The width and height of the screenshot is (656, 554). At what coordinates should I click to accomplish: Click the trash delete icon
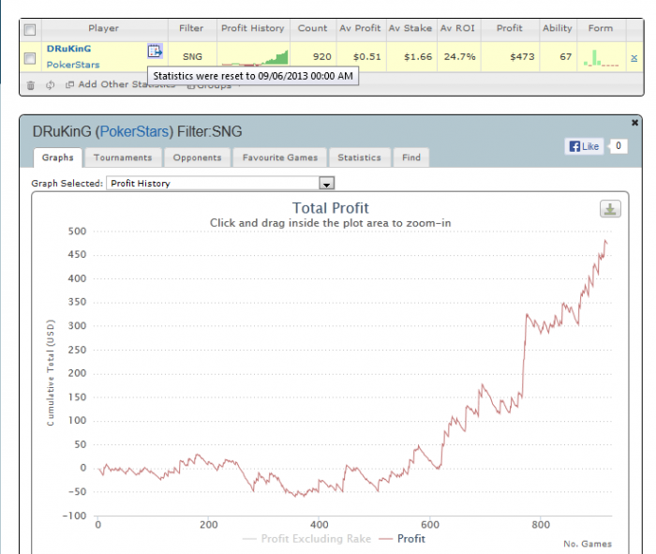31,85
